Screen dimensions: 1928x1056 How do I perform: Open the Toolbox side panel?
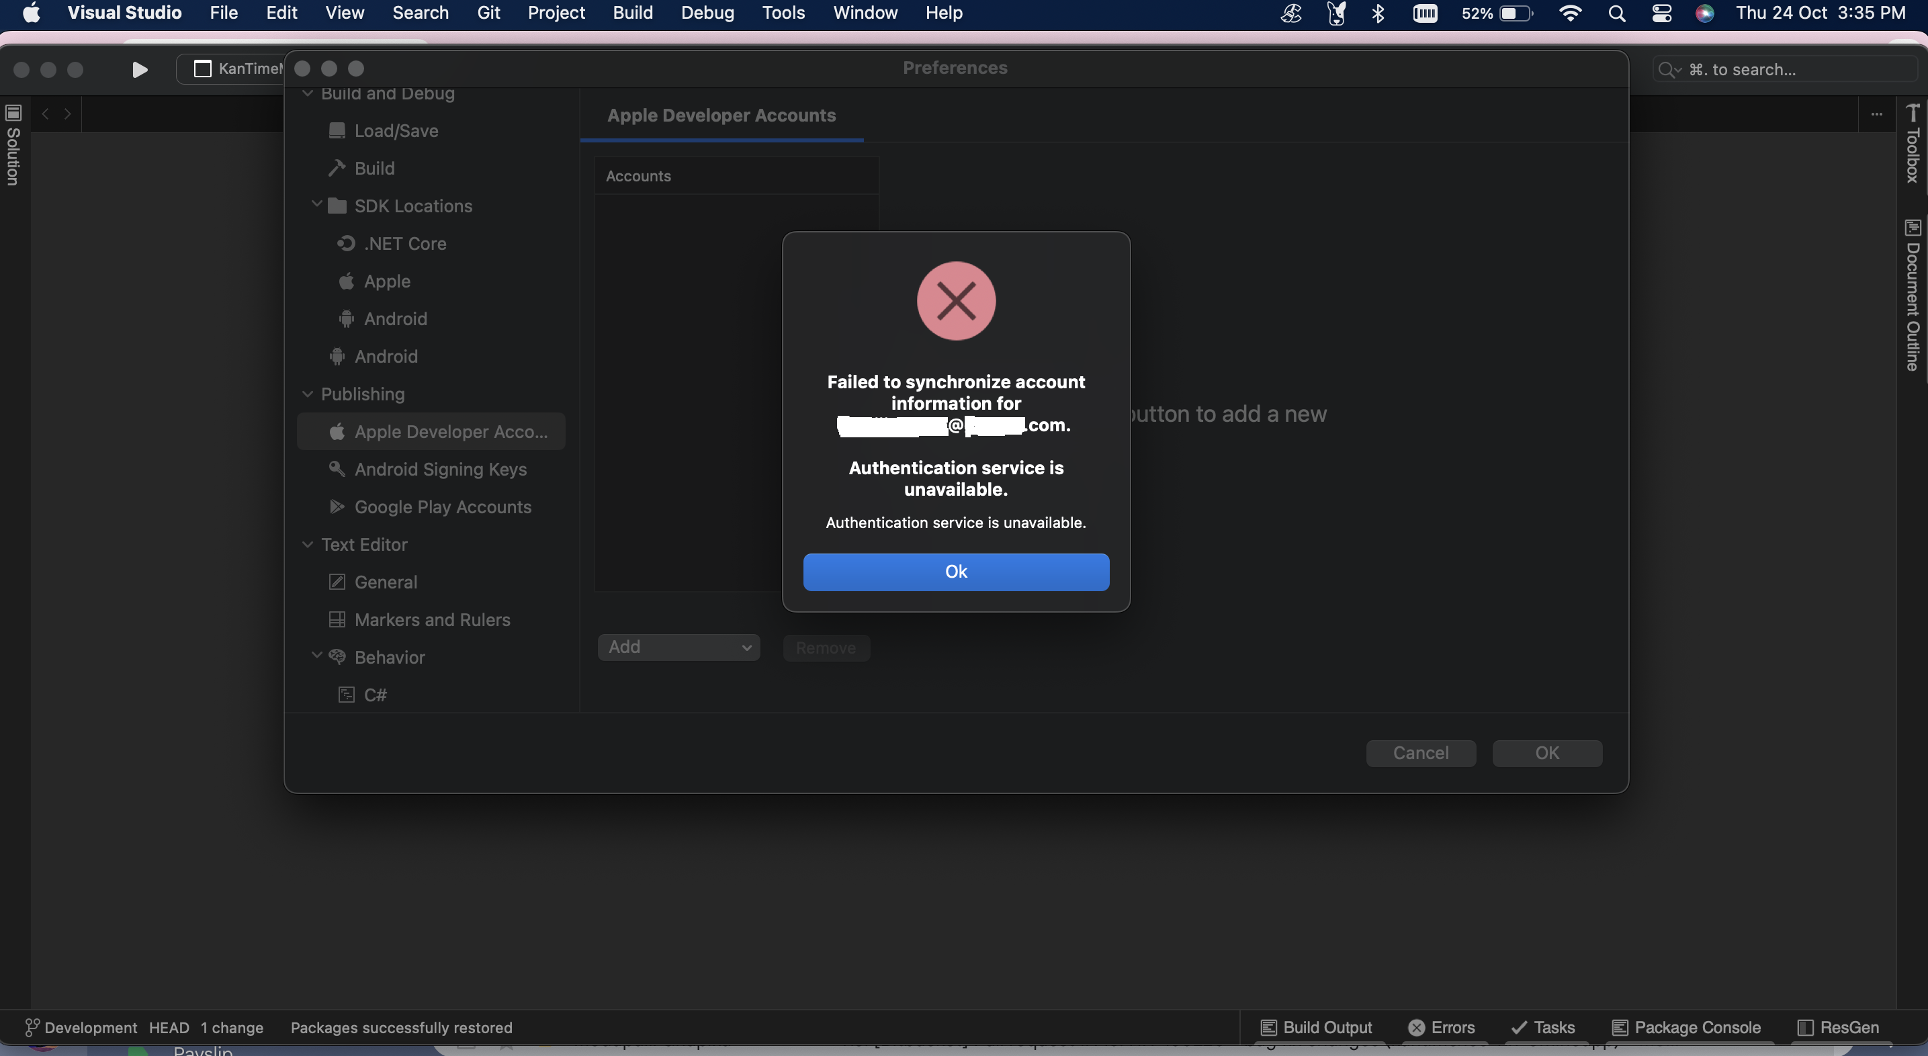pyautogui.click(x=1913, y=144)
